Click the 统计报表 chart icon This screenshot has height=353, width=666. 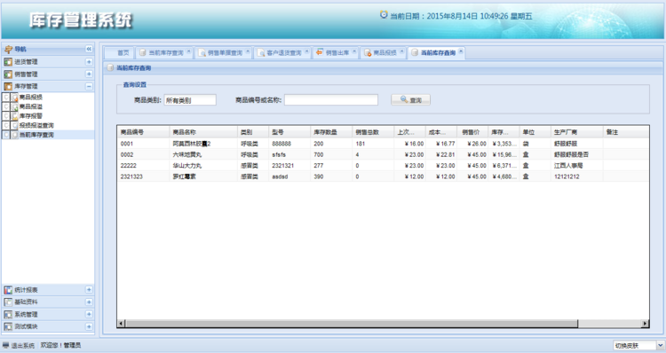(8, 290)
